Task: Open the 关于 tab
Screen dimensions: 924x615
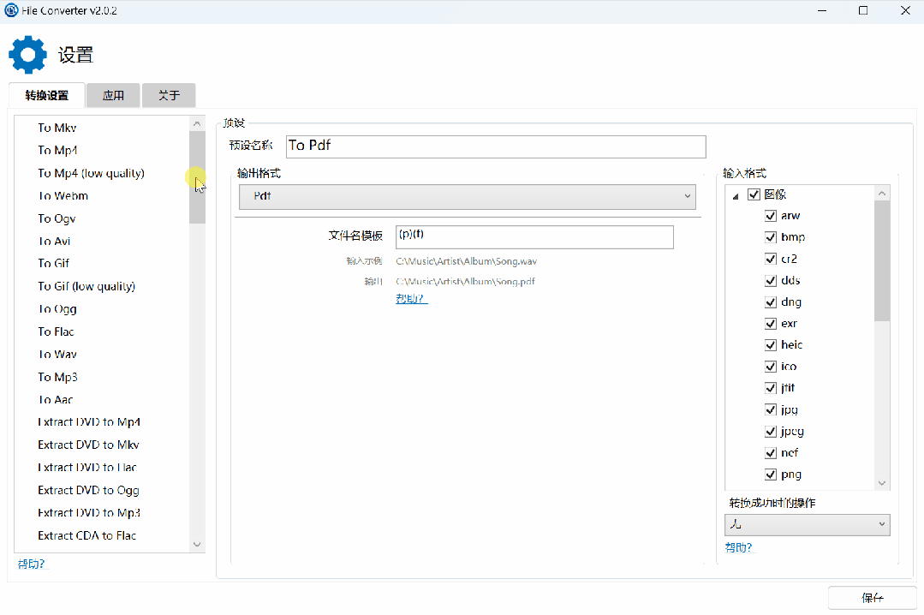Action: 169,95
